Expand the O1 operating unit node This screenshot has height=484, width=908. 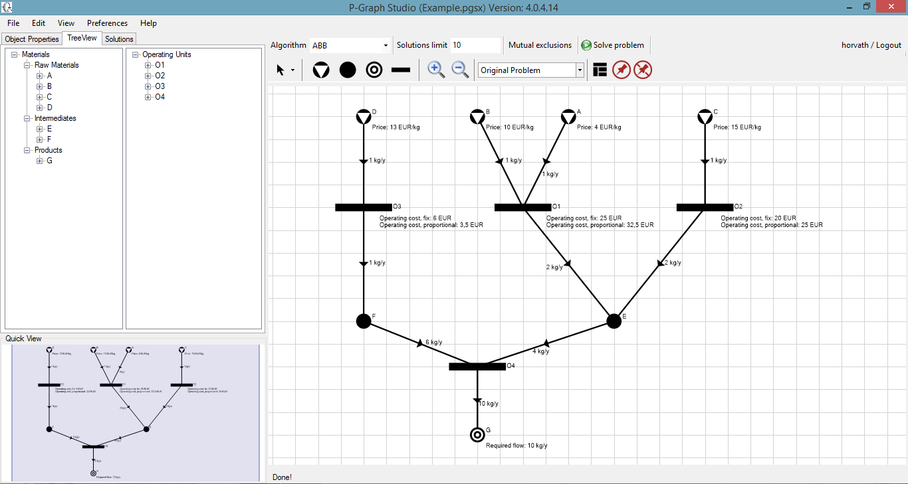pos(148,65)
